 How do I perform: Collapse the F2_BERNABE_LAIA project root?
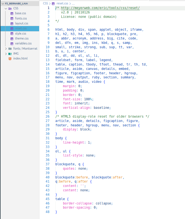coord(3,4)
